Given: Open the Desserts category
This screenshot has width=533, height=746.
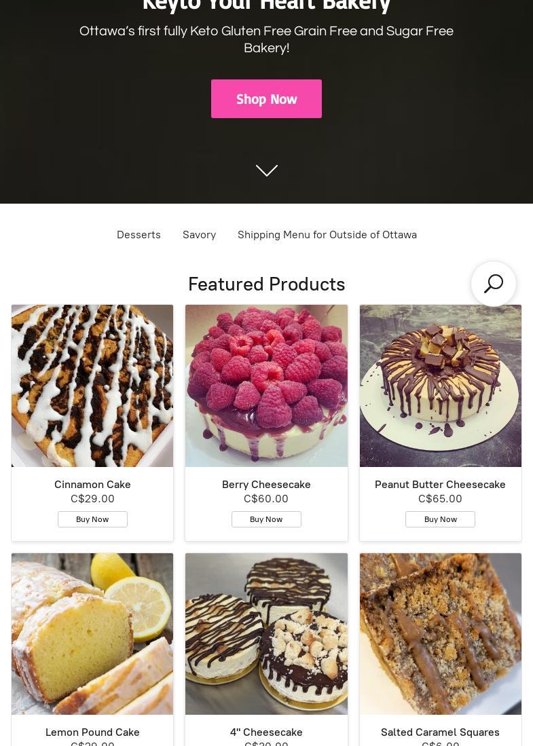Looking at the screenshot, I should 139,234.
